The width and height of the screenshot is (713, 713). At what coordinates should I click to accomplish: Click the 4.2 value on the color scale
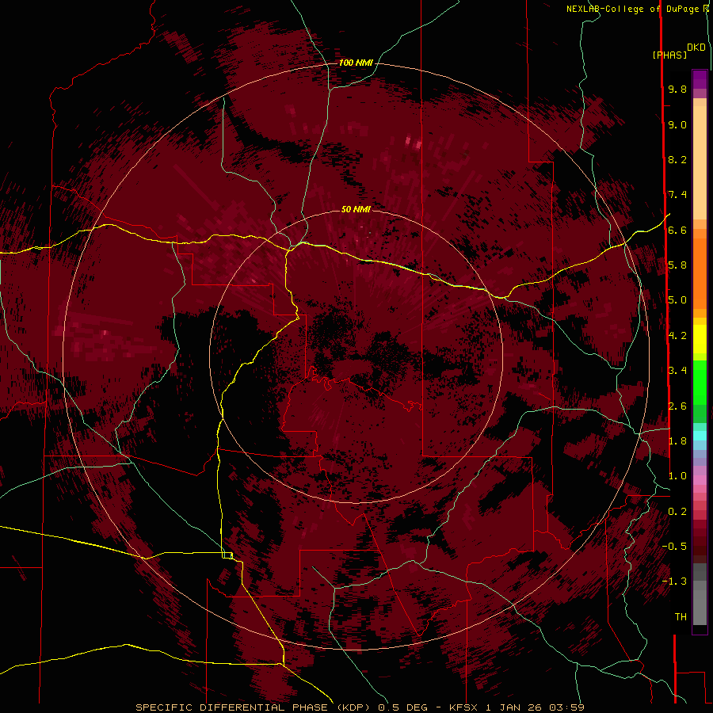point(677,336)
